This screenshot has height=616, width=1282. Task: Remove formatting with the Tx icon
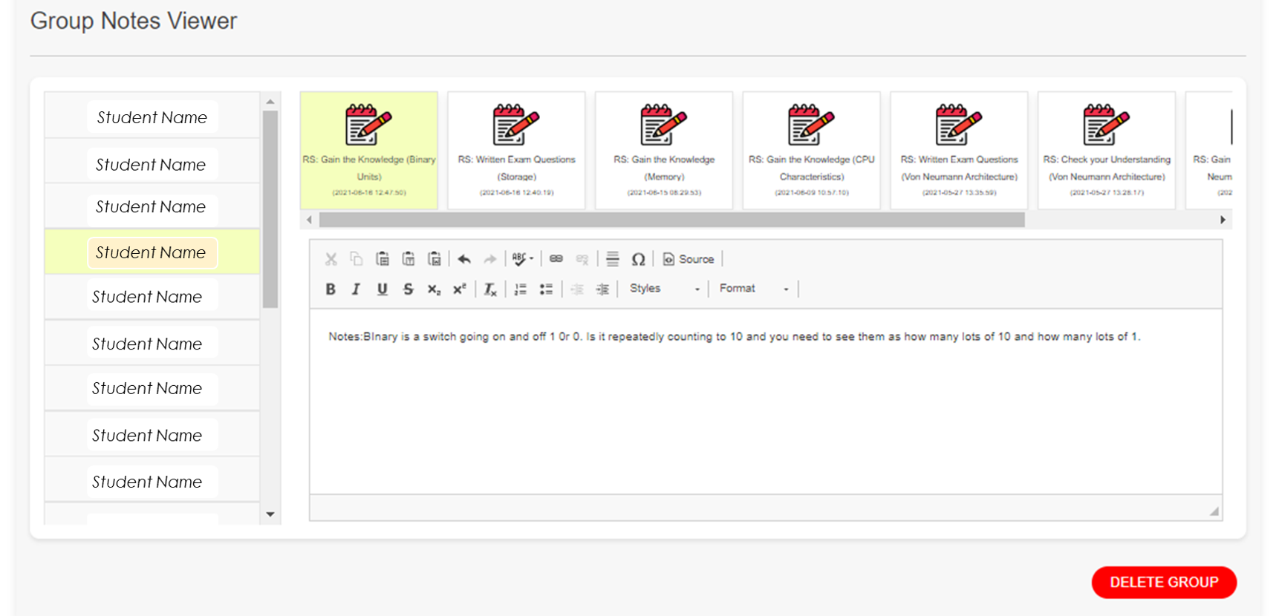coord(490,289)
